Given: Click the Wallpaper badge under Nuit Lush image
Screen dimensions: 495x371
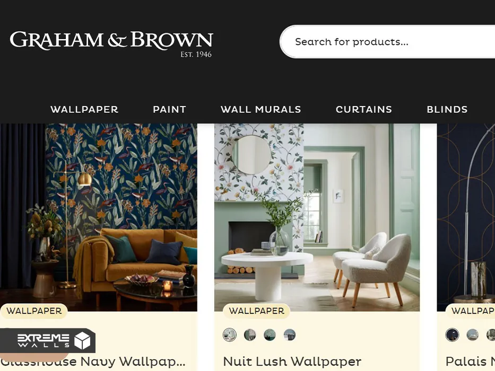Looking at the screenshot, I should click(x=256, y=311).
